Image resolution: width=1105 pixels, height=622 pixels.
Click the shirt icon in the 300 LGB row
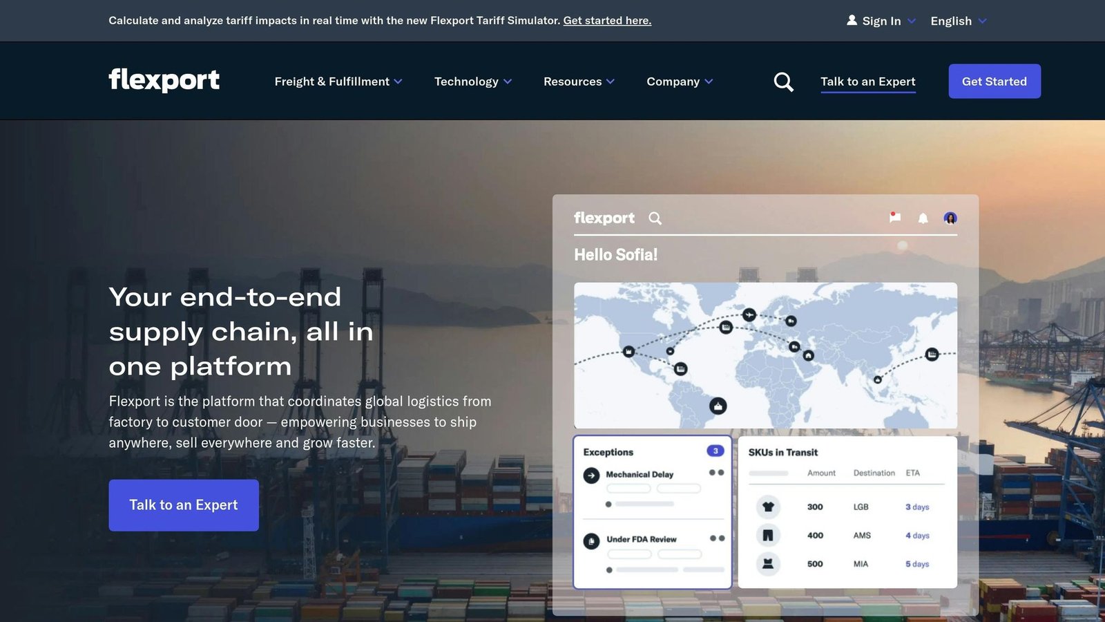[x=769, y=507]
